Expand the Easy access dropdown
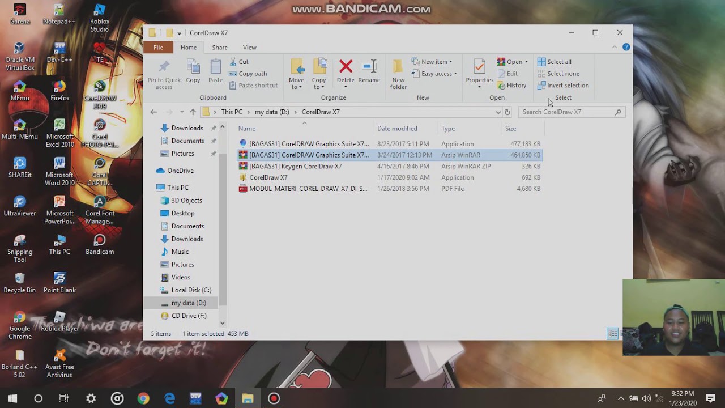Image resolution: width=725 pixels, height=408 pixels. coord(434,74)
